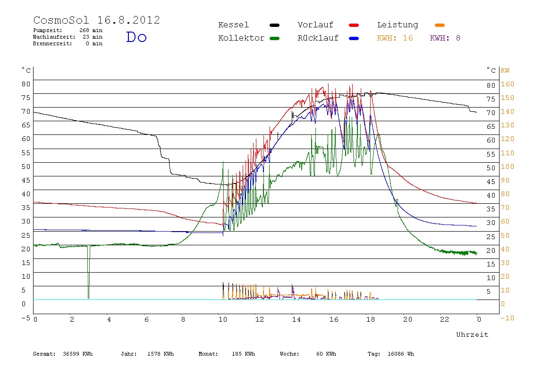Click the green Kollektor legend swatch

tap(274, 38)
